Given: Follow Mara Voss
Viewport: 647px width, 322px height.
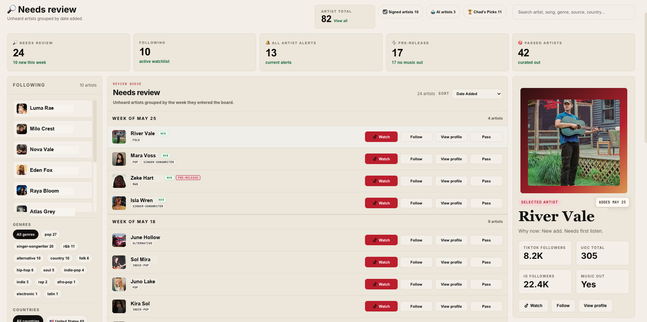Looking at the screenshot, I should (x=416, y=159).
